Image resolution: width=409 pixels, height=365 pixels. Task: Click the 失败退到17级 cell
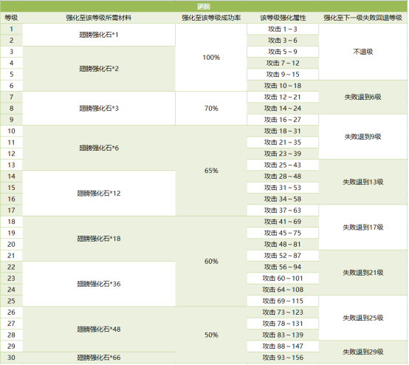coord(362,228)
